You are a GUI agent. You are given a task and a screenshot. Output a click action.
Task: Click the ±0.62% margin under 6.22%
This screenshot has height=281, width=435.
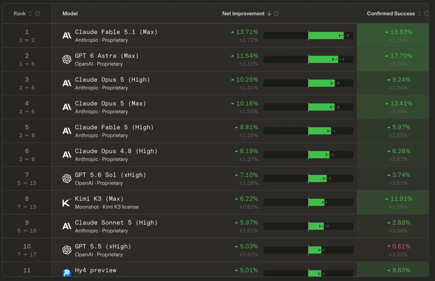coord(249,207)
